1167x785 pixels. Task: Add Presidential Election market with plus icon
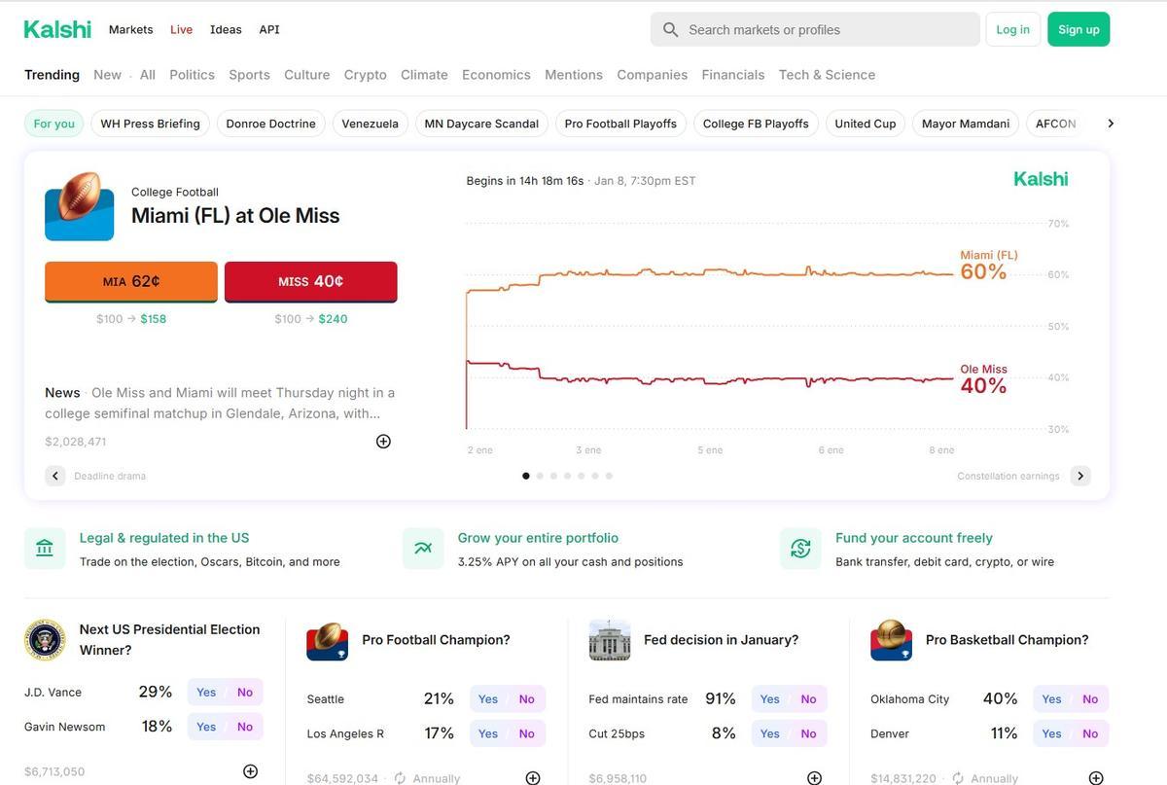[x=250, y=771]
